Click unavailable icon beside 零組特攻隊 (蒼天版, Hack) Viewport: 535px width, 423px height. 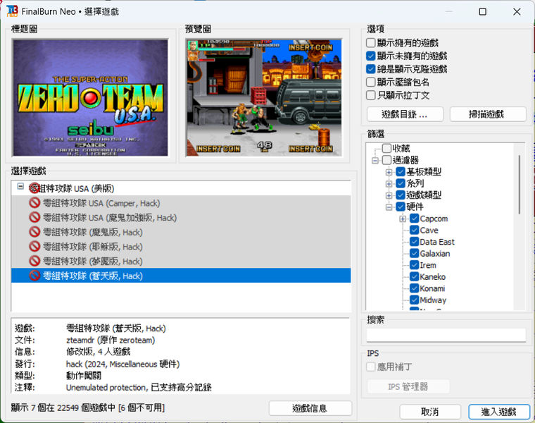[34, 276]
